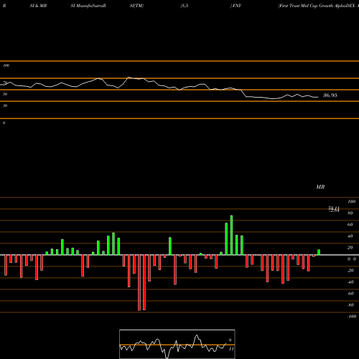The image size is (359, 359).
Task: Click the tallest green bar in the MR histogram
Action: tap(231, 236)
